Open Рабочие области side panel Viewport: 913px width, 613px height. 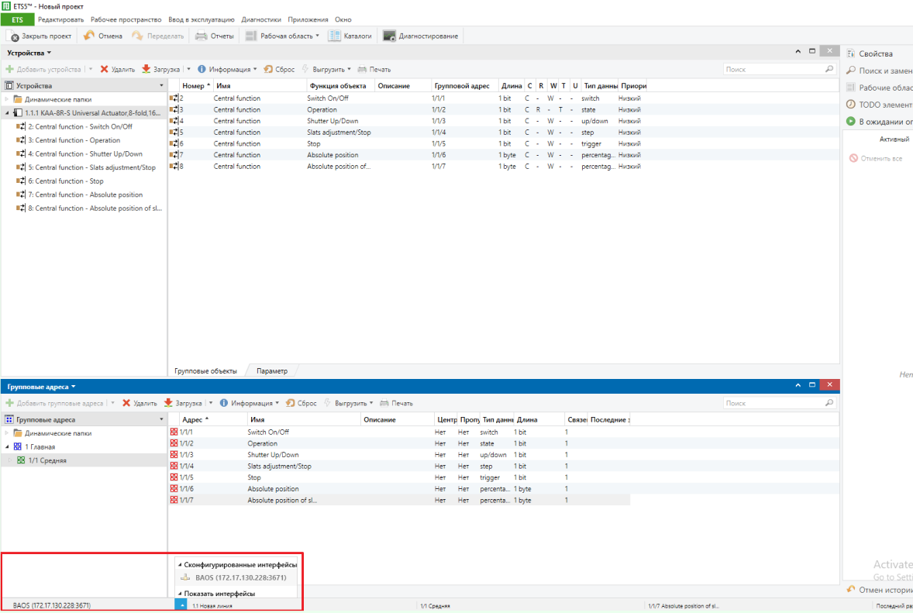pos(879,88)
